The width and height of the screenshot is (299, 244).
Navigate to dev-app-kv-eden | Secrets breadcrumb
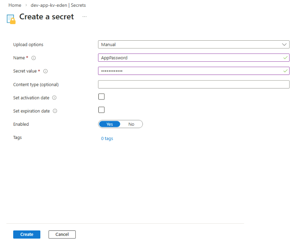(x=58, y=5)
